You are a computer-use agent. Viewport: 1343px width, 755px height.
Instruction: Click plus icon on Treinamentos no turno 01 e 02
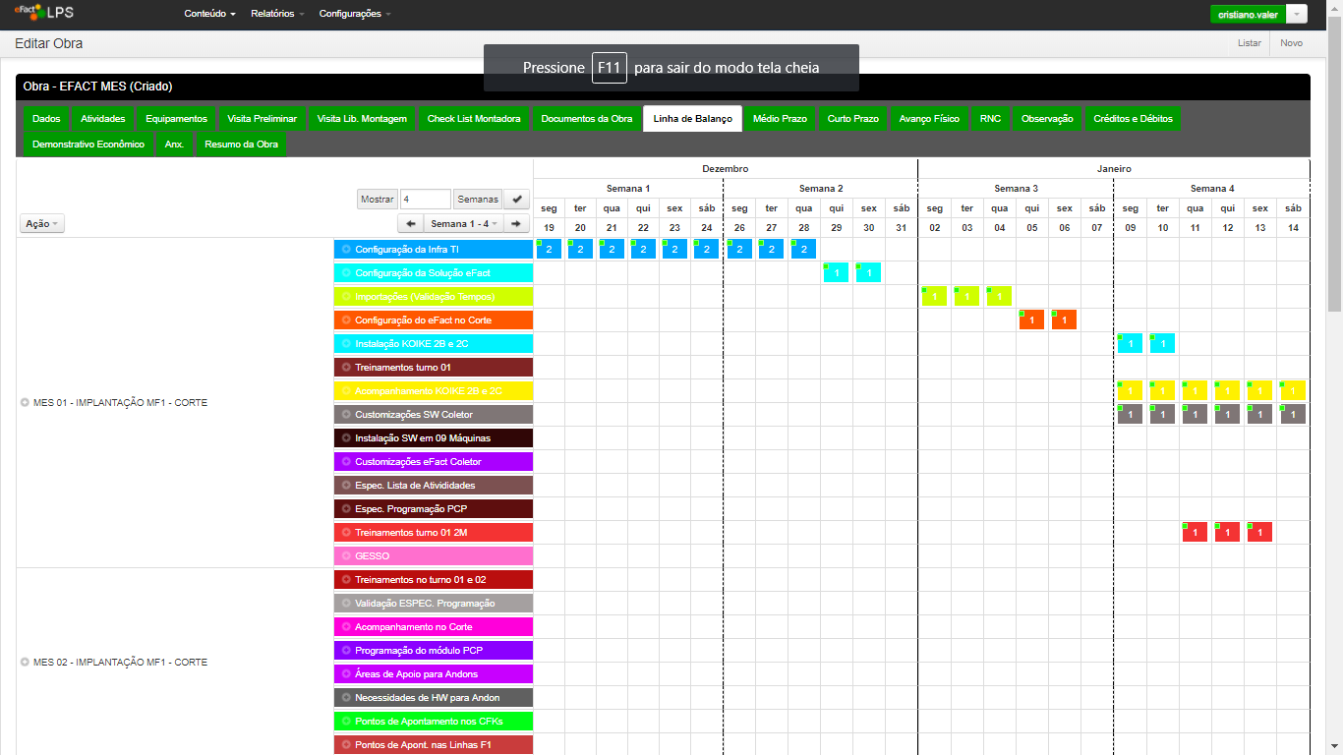(346, 580)
